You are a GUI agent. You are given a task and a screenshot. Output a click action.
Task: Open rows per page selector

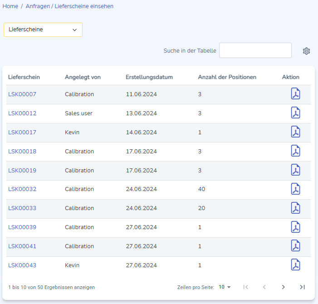225,287
